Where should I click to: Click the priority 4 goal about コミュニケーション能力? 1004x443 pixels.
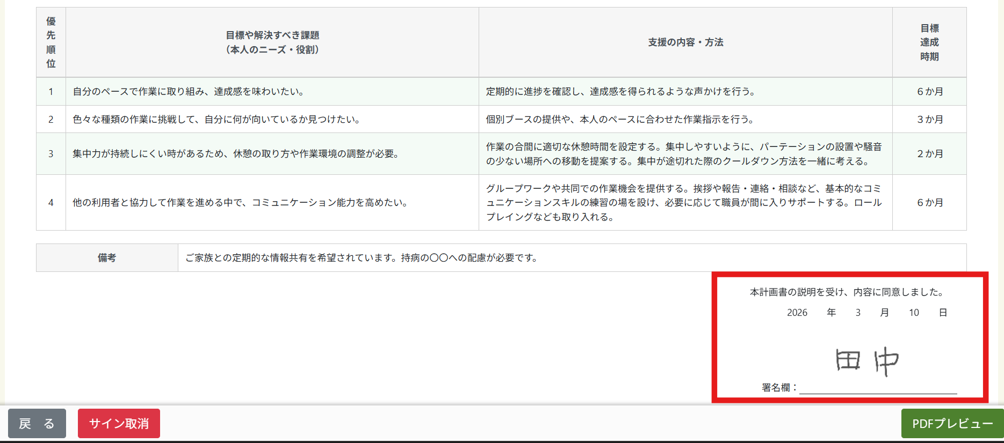(x=241, y=203)
